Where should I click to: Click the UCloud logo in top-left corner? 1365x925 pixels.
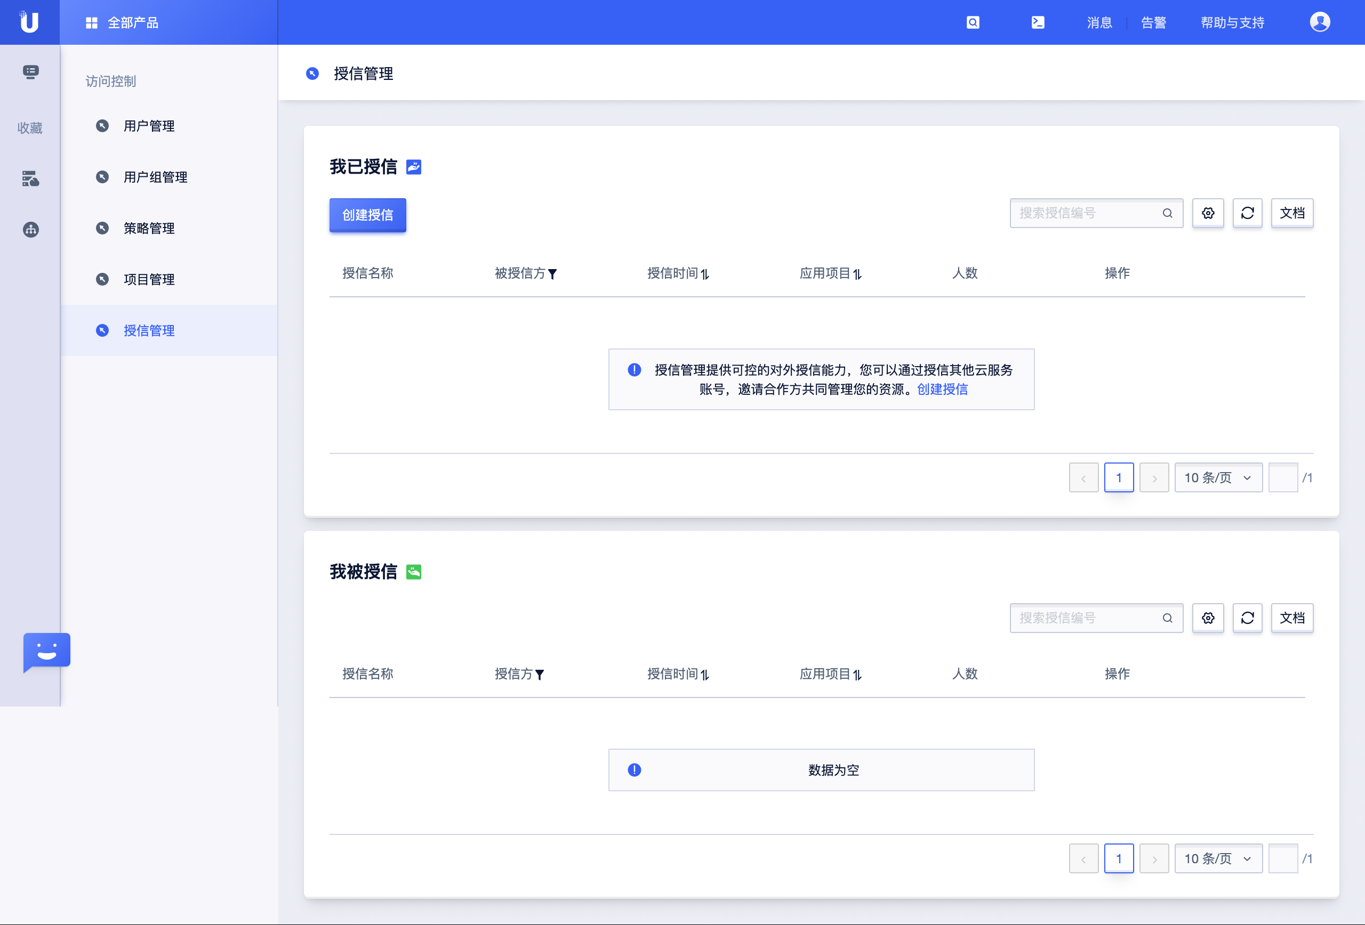point(29,22)
